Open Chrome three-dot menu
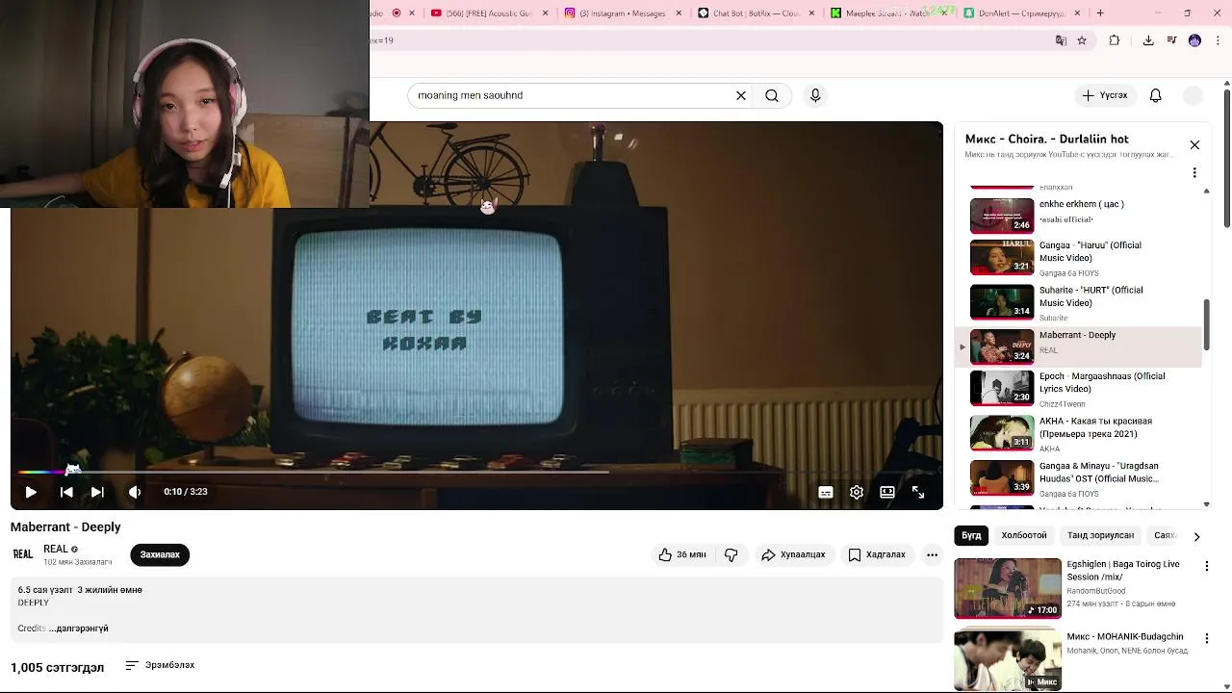1232x693 pixels. 1218,40
